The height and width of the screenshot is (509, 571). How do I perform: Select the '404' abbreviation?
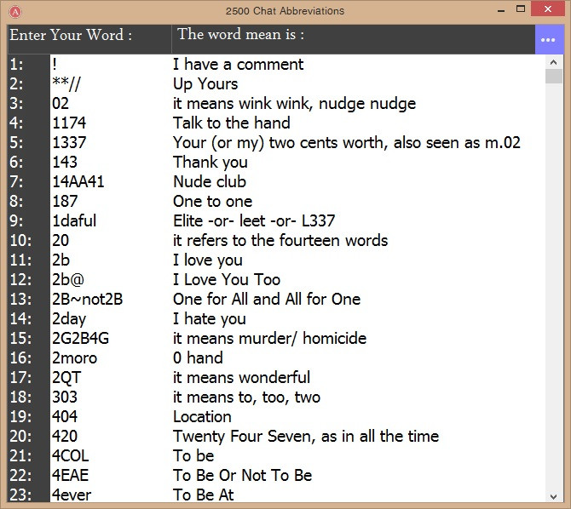[x=65, y=416]
